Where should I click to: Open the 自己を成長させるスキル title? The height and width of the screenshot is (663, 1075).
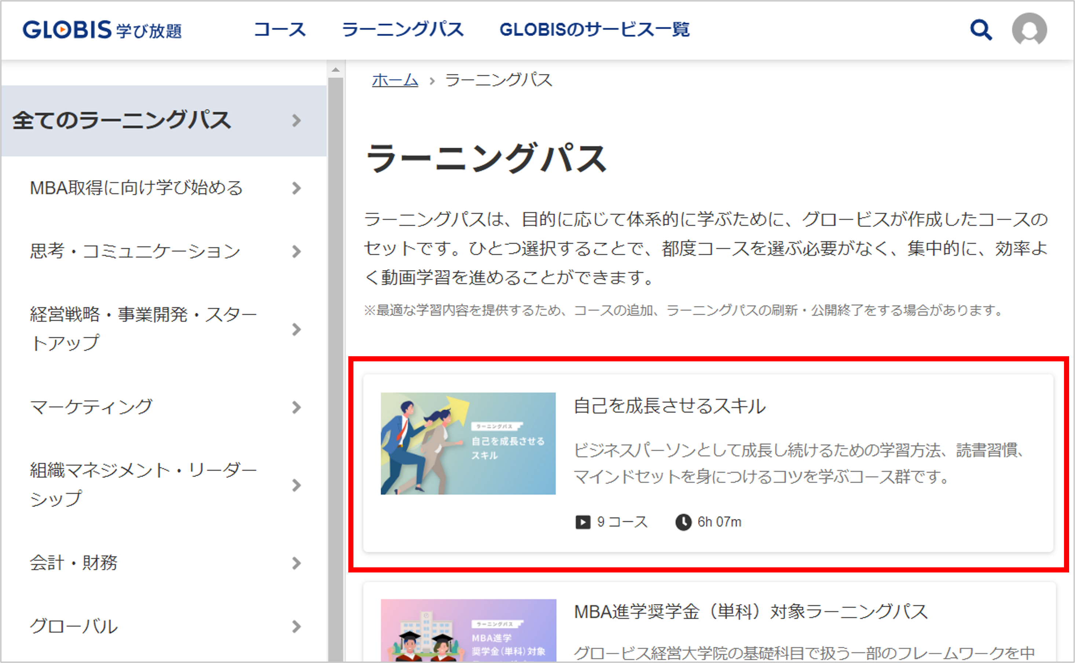[670, 406]
